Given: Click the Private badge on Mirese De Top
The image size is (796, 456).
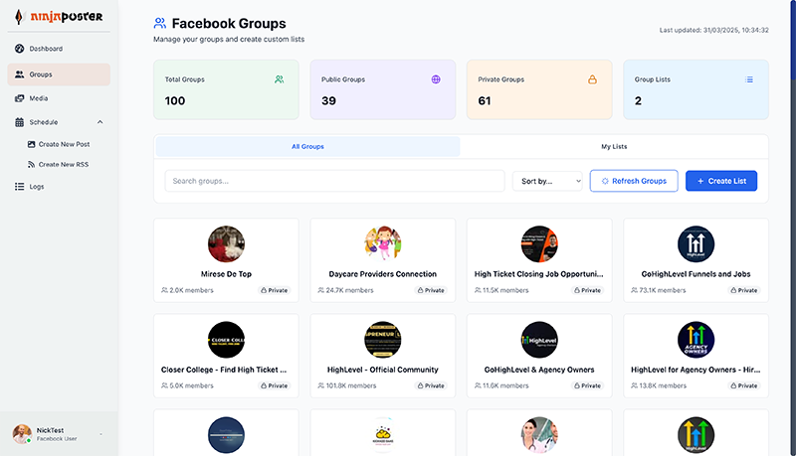Looking at the screenshot, I should coord(275,290).
